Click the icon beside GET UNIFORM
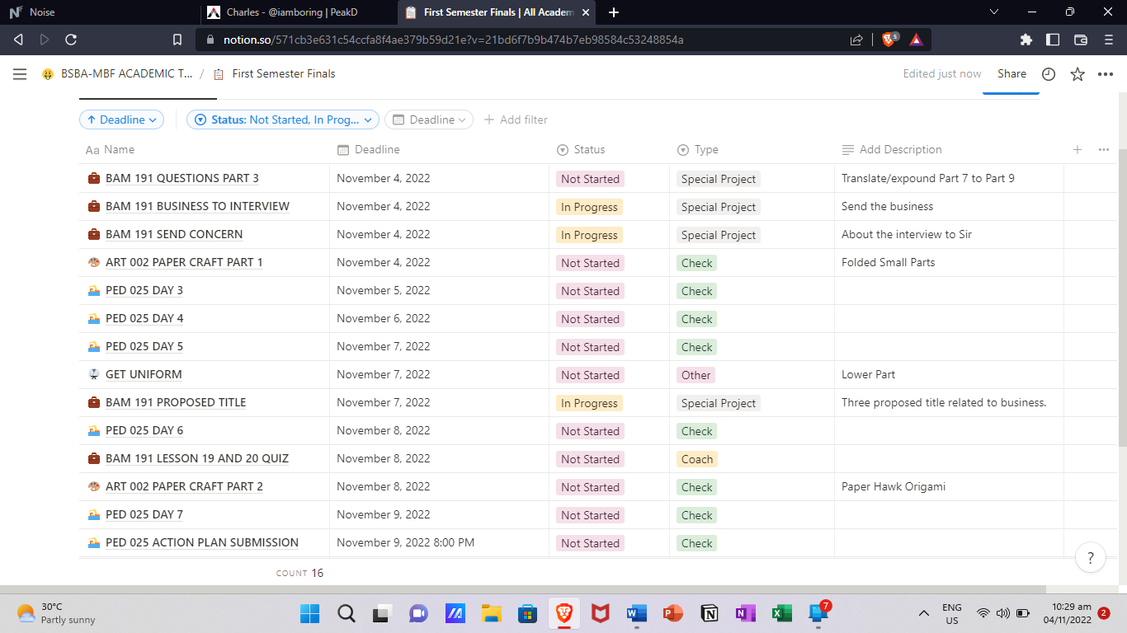This screenshot has height=633, width=1127. 94,375
